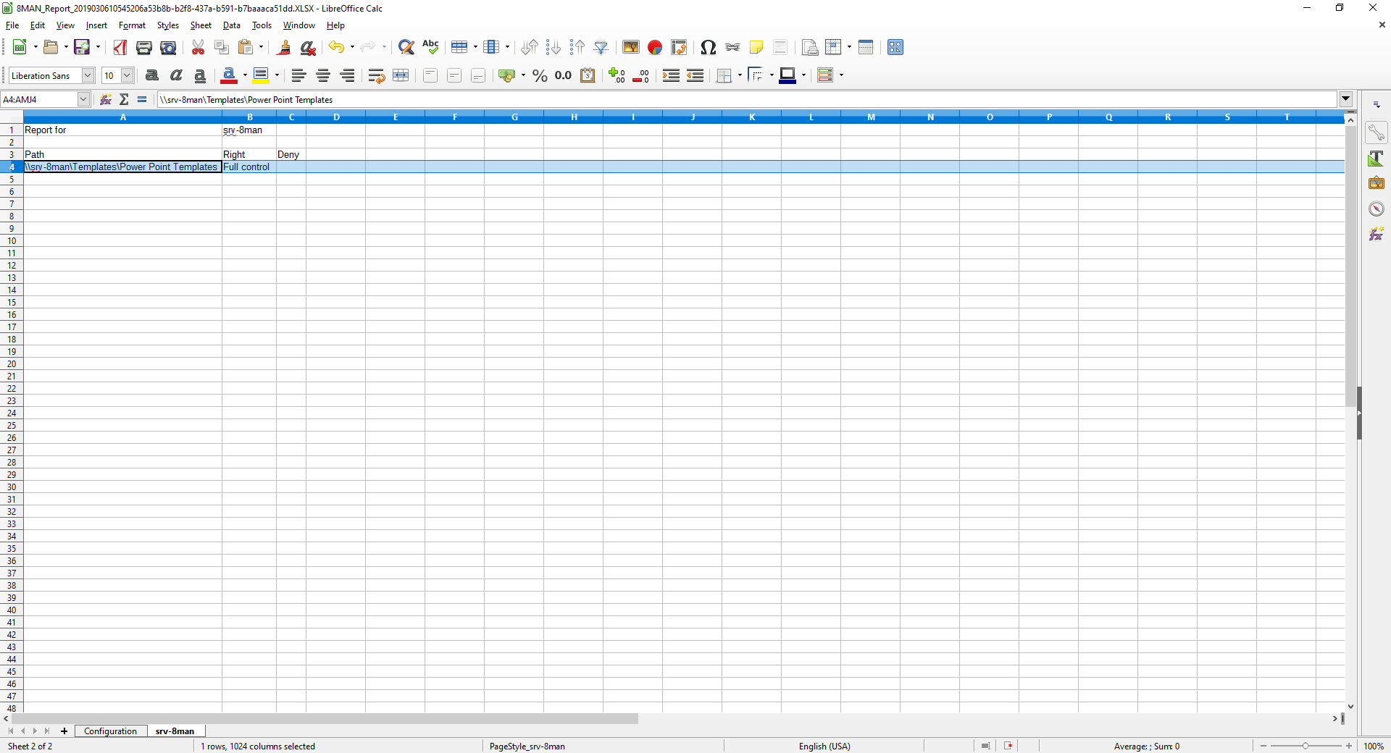Open the Find & Replace tool

(x=406, y=48)
